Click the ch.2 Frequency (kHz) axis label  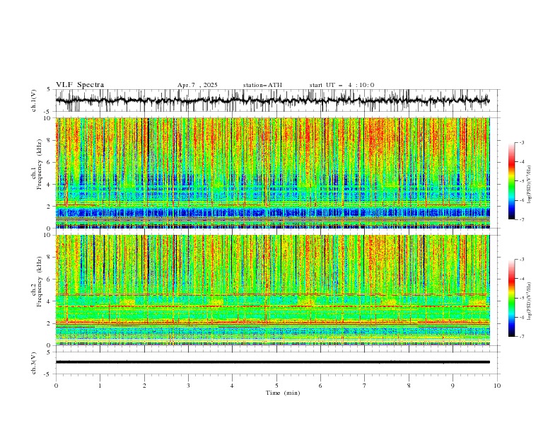[37, 282]
